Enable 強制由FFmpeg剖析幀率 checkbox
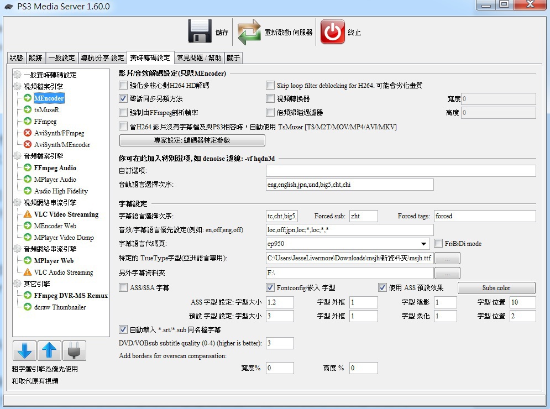550x409 pixels. coord(123,112)
